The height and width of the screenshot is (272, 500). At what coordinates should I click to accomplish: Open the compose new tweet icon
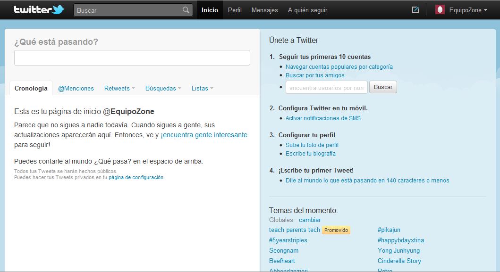415,10
